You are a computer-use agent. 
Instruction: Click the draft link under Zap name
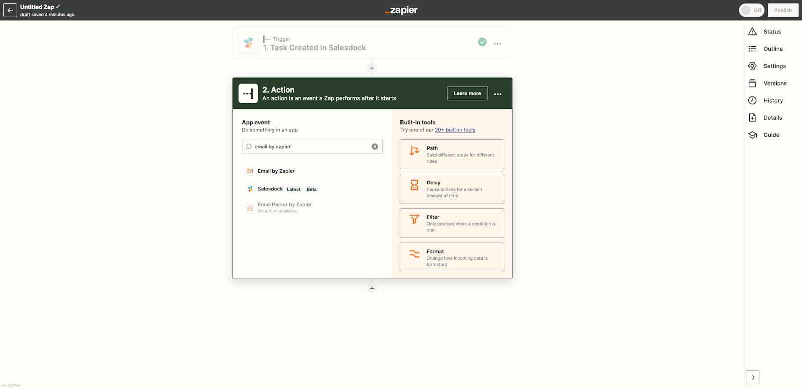click(25, 15)
